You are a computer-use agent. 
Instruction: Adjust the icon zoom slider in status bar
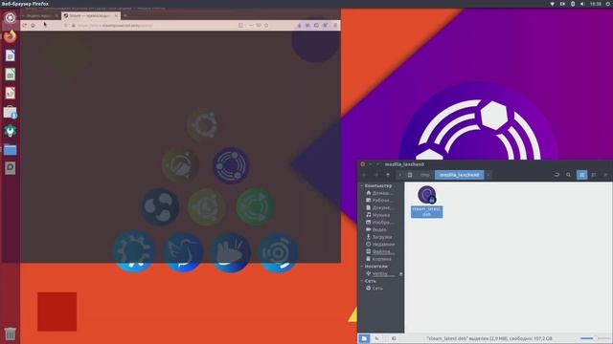coord(595,338)
